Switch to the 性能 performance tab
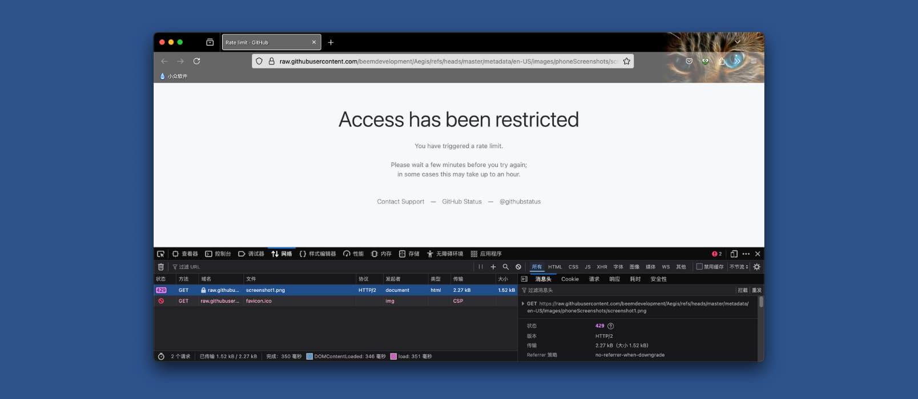The height and width of the screenshot is (399, 918). click(x=353, y=254)
